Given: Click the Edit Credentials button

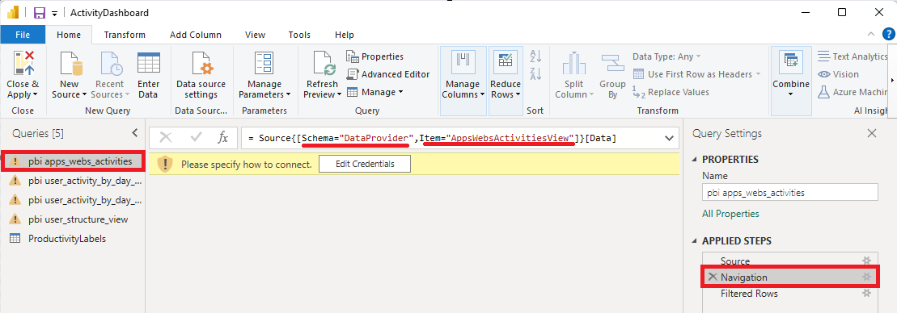Looking at the screenshot, I should click(x=365, y=165).
